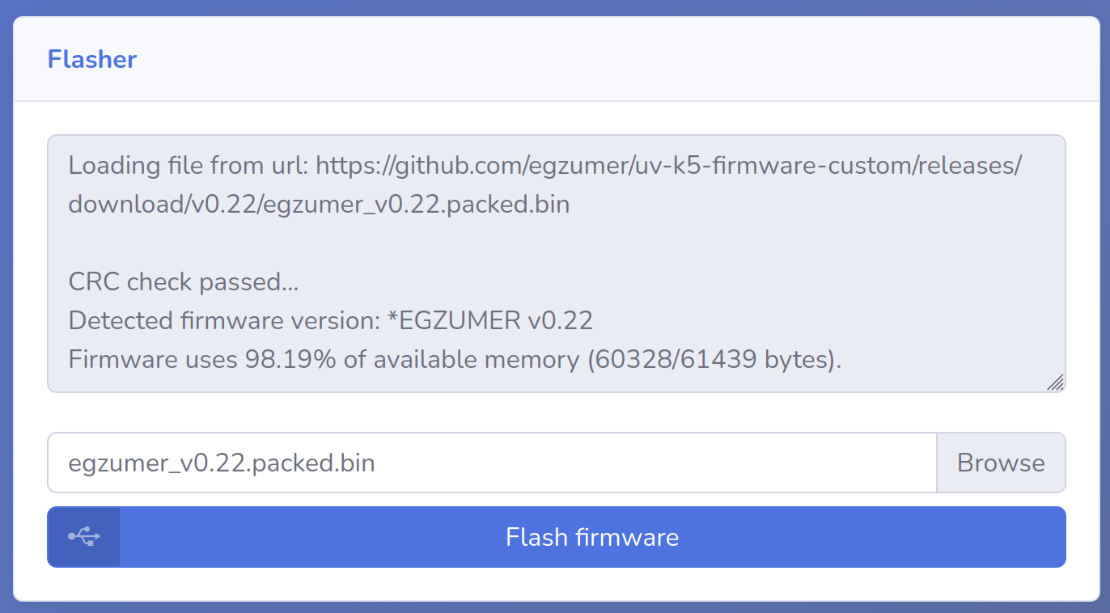Click the resize grip of the log box
The width and height of the screenshot is (1110, 613).
pos(1055,383)
